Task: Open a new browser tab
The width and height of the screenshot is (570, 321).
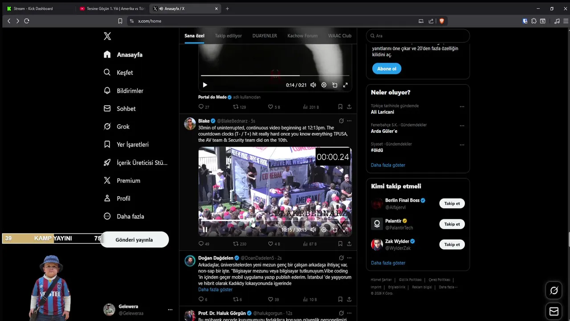Action: (227, 8)
